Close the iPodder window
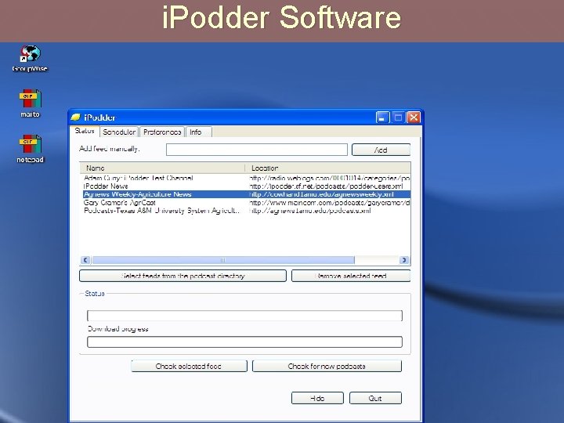Image resolution: width=564 pixels, height=423 pixels. 414,117
